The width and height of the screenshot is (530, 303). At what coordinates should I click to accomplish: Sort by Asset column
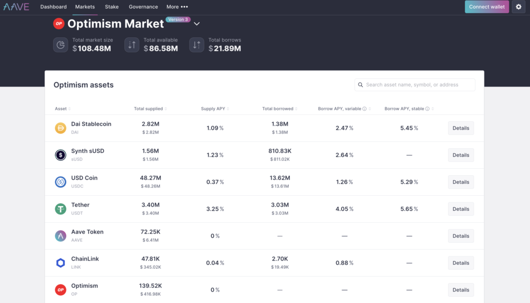pos(63,109)
